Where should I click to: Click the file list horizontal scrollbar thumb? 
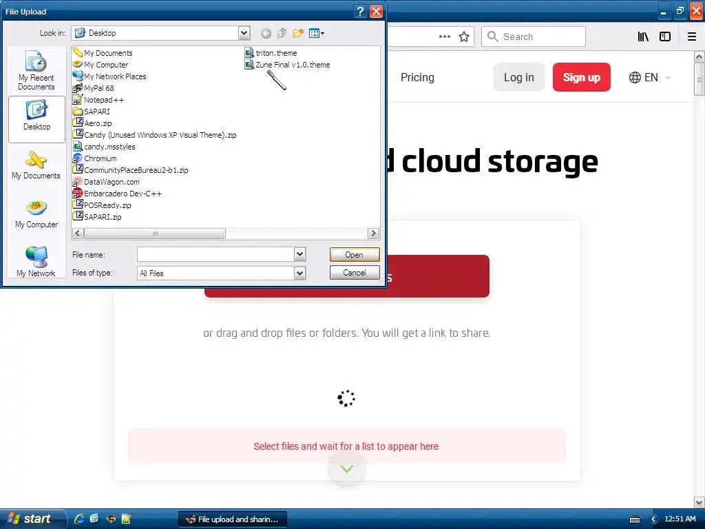click(155, 234)
